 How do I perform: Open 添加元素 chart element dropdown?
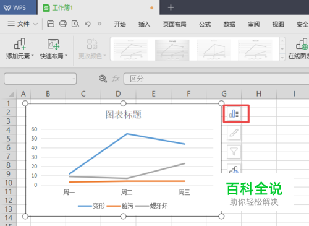(20, 49)
